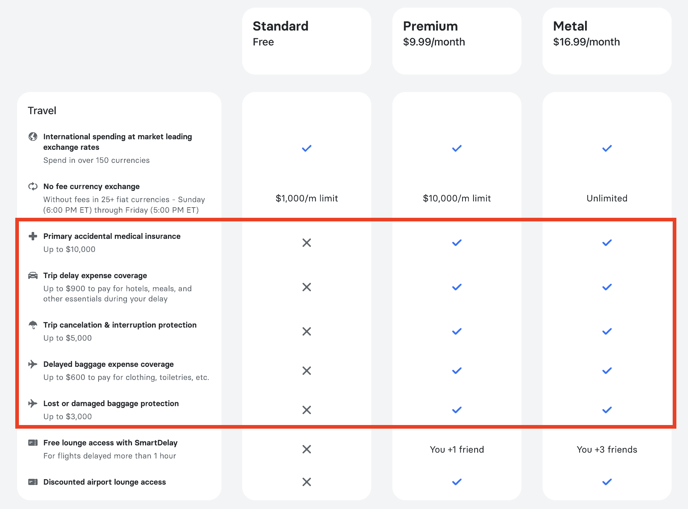Click Metal checkmark for trip delay coverage
This screenshot has height=509, width=688.
pyautogui.click(x=607, y=287)
